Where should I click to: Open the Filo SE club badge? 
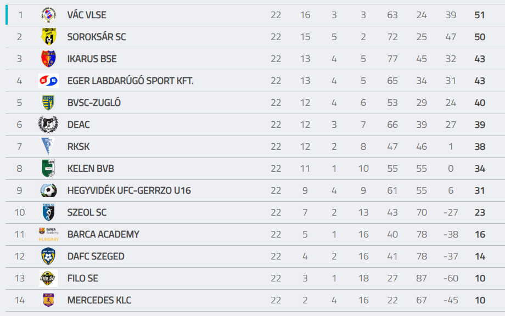pyautogui.click(x=49, y=278)
